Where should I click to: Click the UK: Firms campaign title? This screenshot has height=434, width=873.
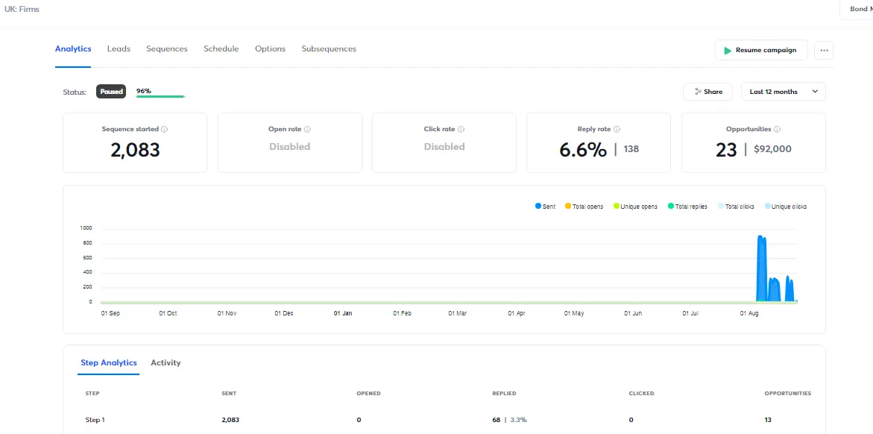[x=22, y=10]
